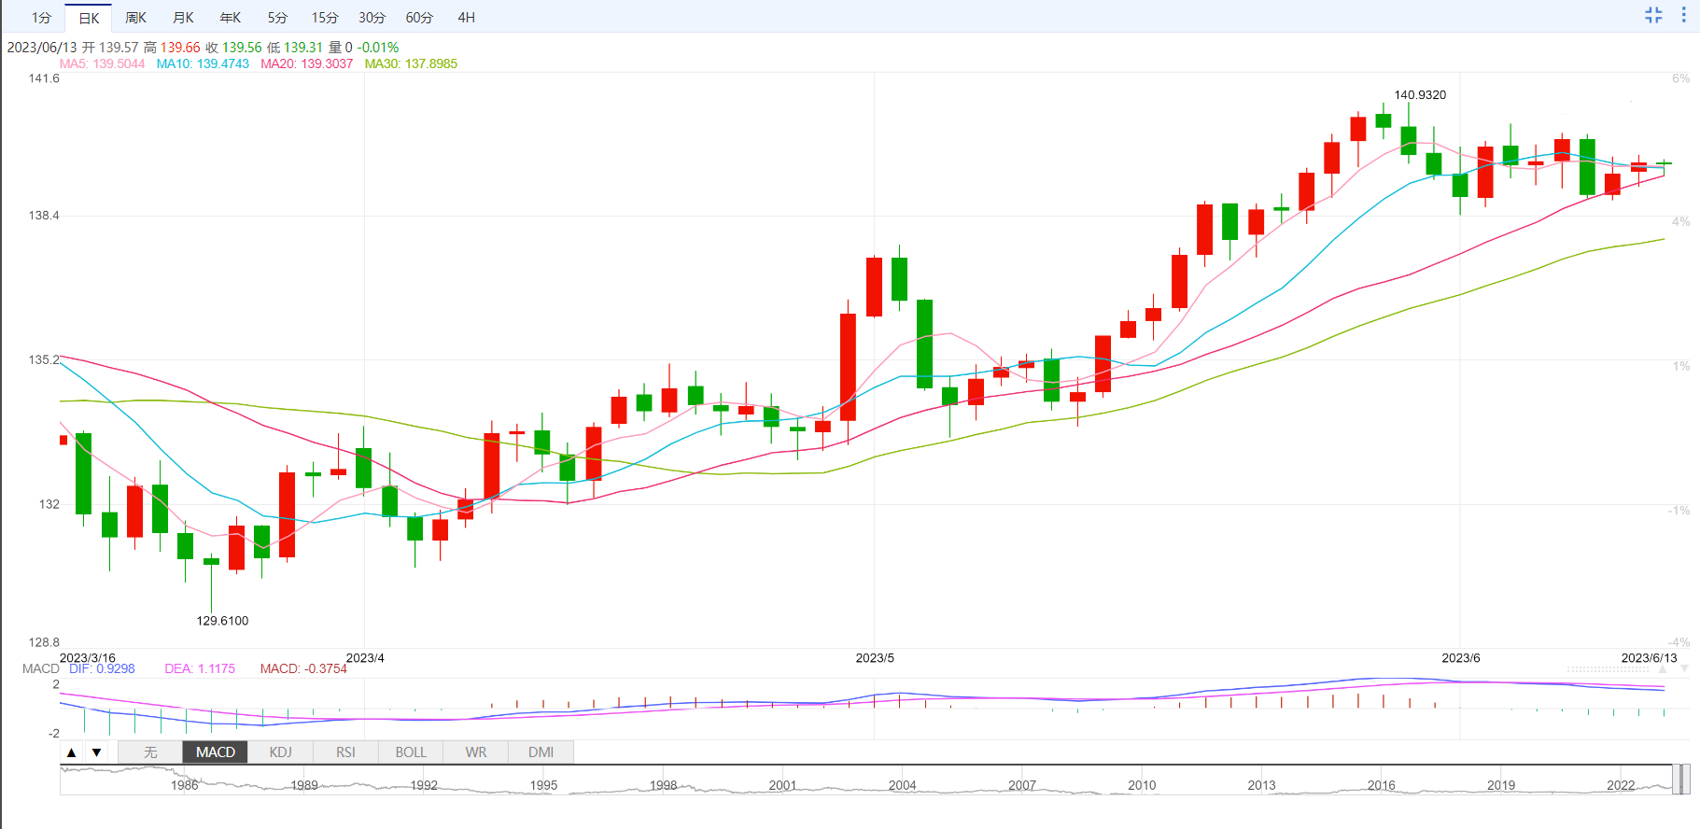Click the dotted drag grip above MACD panel
The image size is (1700, 829).
(x=1609, y=669)
